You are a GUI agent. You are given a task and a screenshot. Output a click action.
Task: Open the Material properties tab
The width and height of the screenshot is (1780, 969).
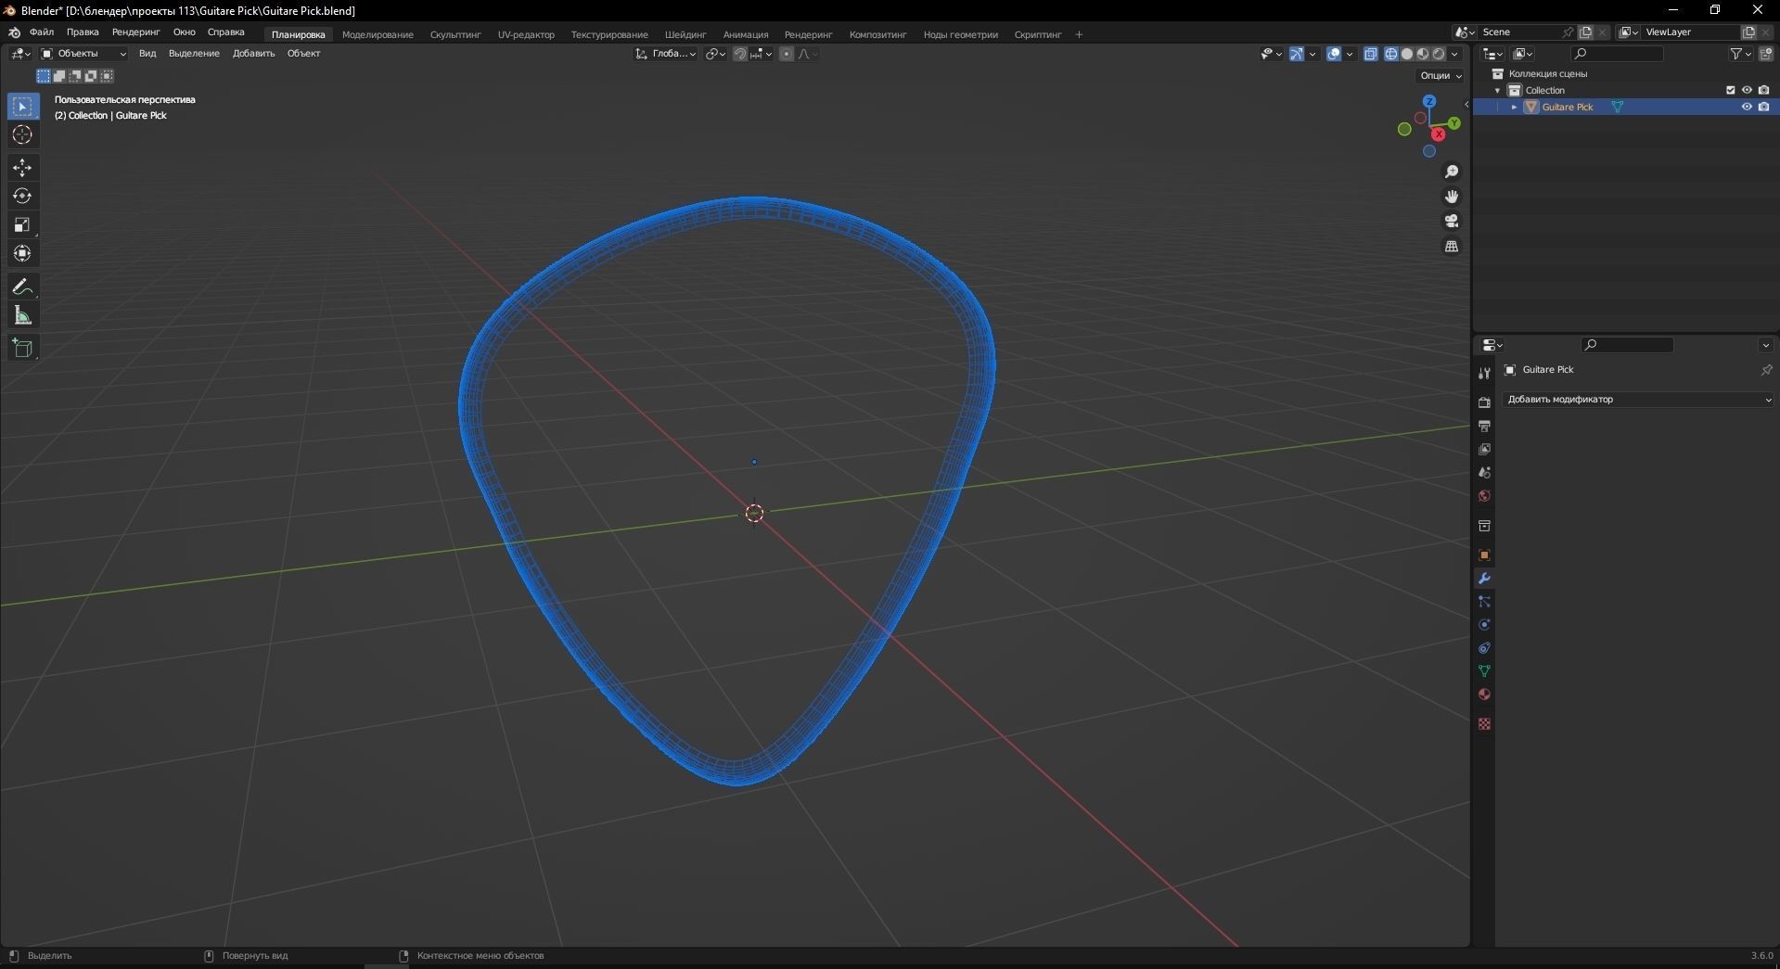coord(1484,695)
